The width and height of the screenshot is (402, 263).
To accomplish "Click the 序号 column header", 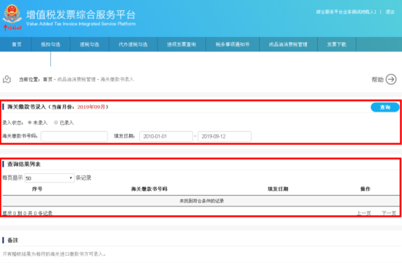I will point(37,189).
